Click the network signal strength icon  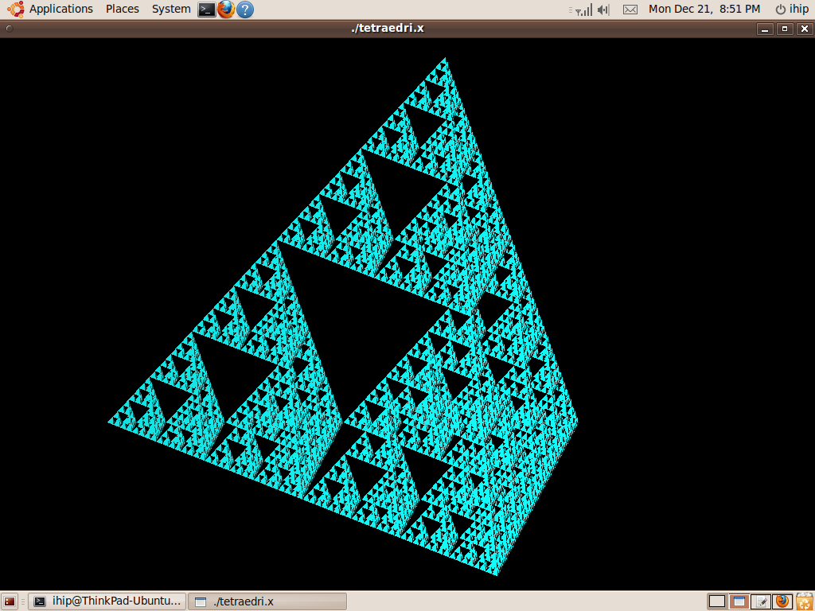coord(583,10)
